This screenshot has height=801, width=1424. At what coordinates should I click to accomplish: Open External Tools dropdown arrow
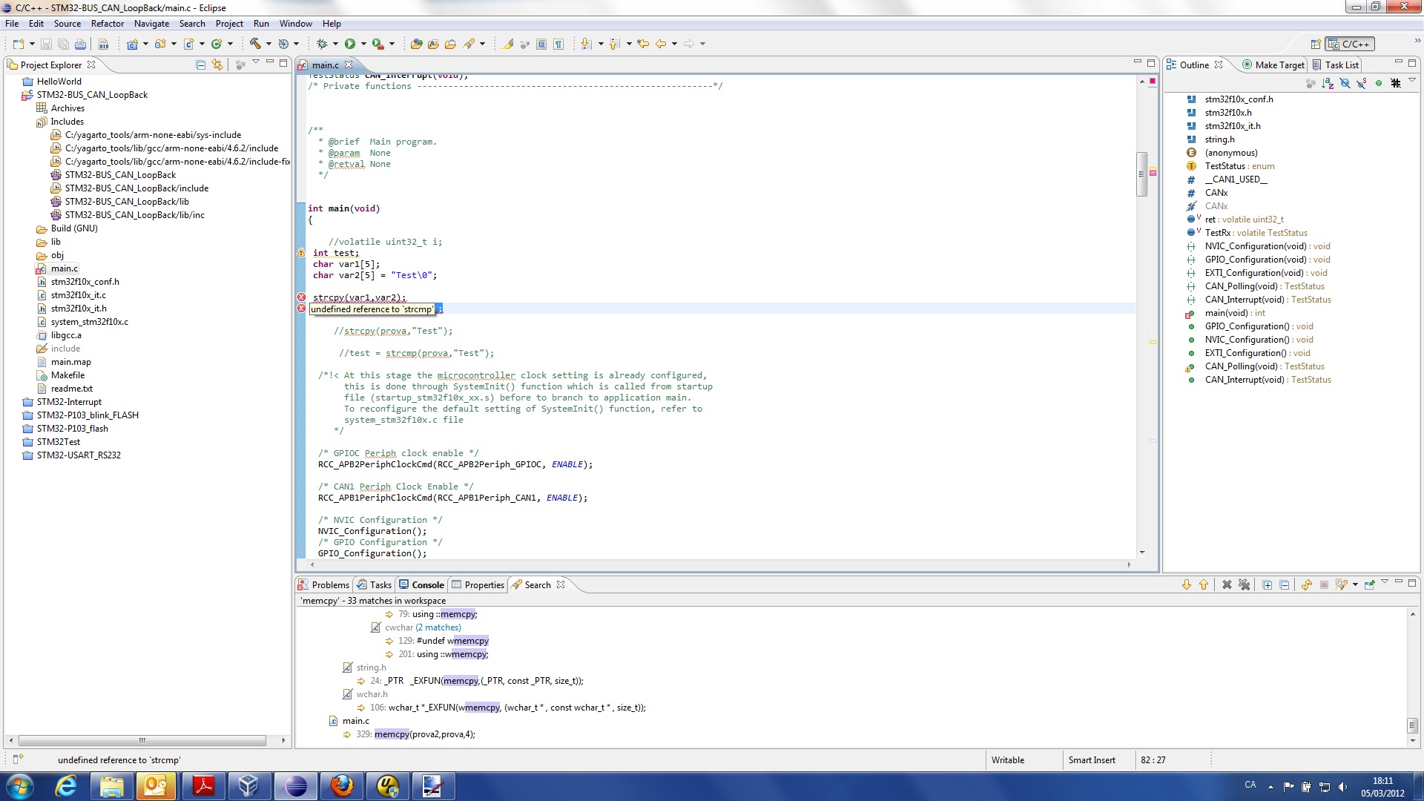tap(392, 44)
